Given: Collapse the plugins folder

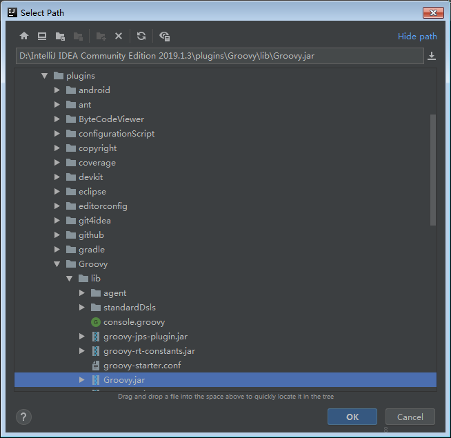Looking at the screenshot, I should [44, 76].
